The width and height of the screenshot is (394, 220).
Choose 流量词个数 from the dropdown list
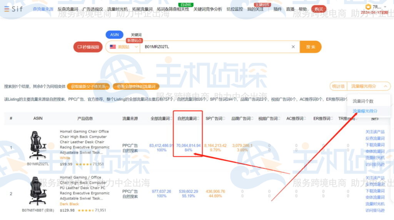point(363,101)
